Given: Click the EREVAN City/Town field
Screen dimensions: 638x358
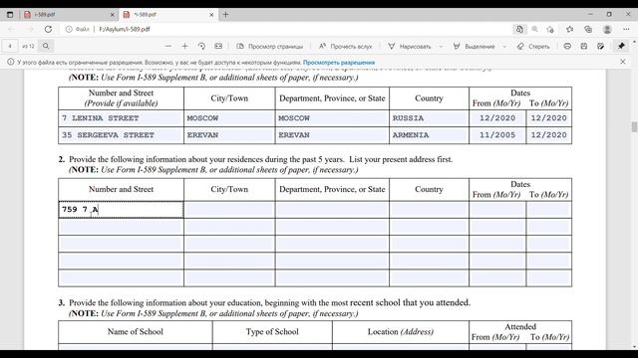Looking at the screenshot, I should (x=229, y=135).
